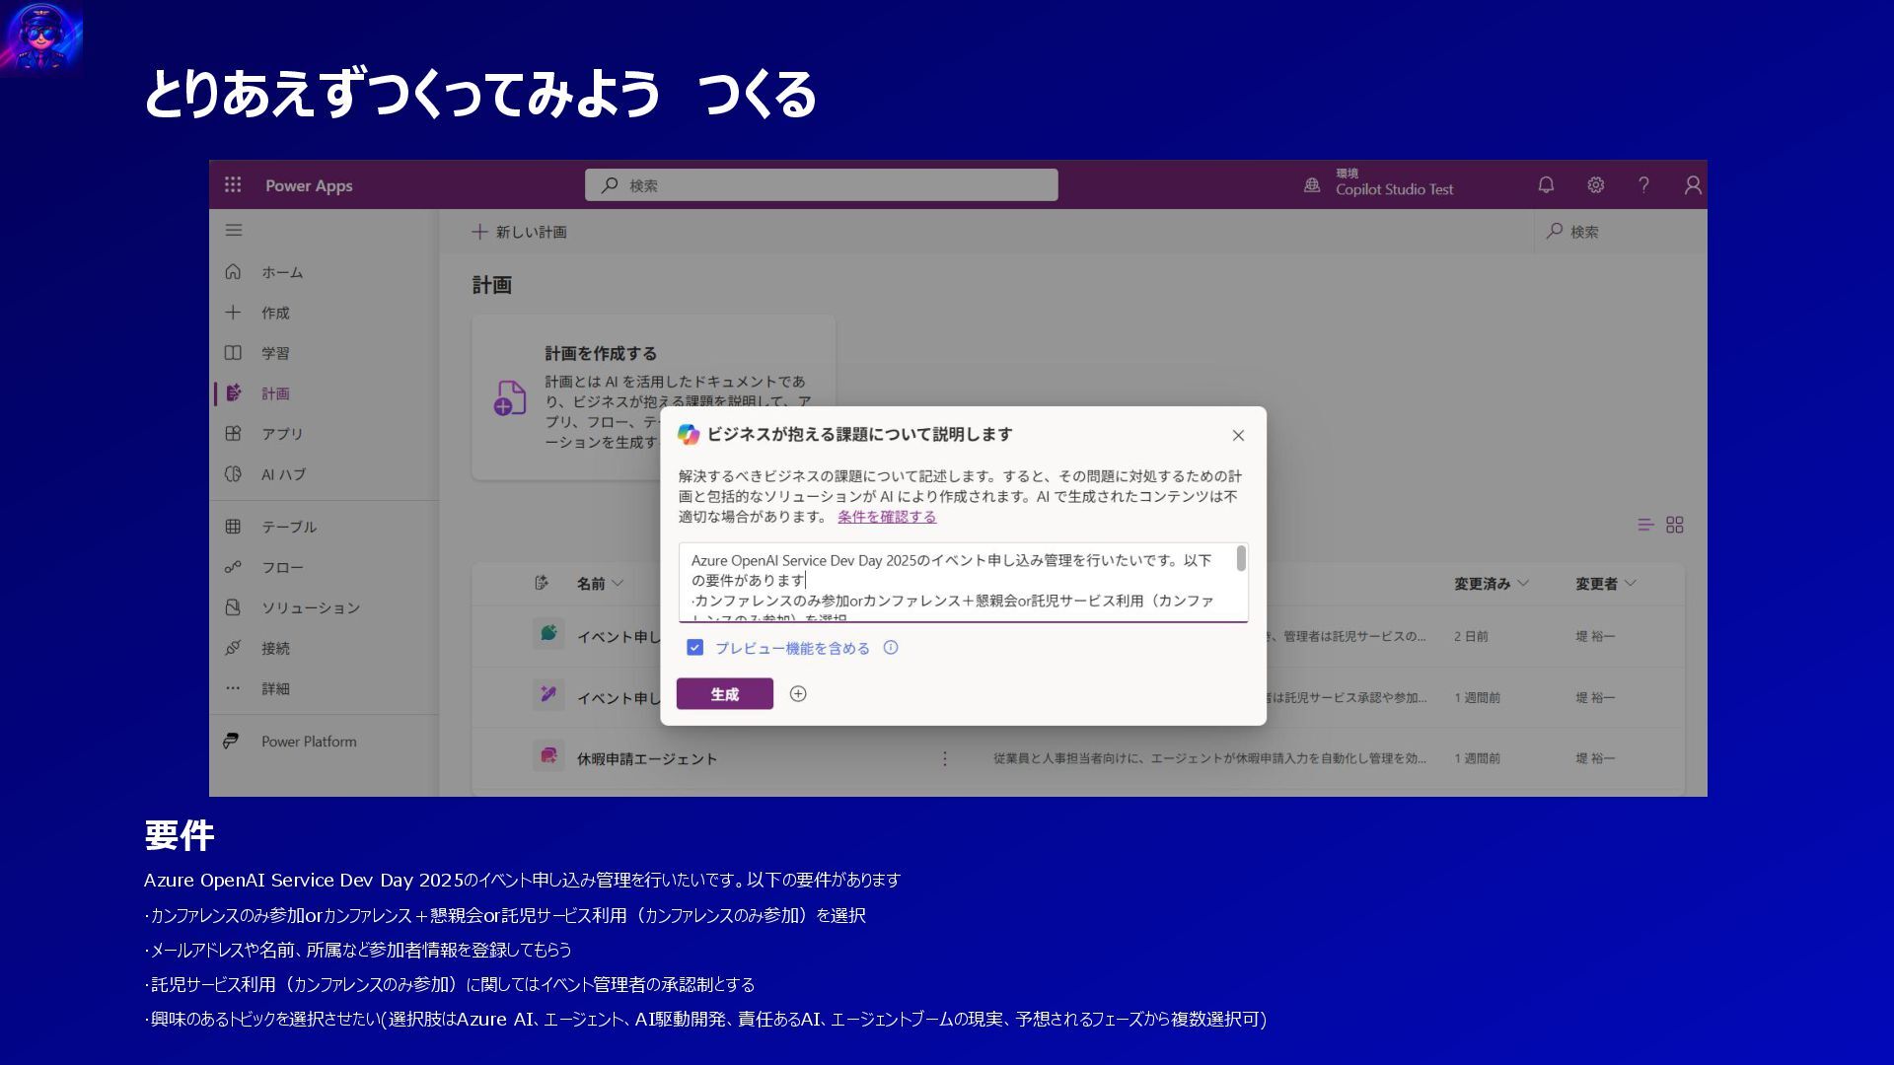
Task: Open the help question mark
Action: click(x=1643, y=184)
